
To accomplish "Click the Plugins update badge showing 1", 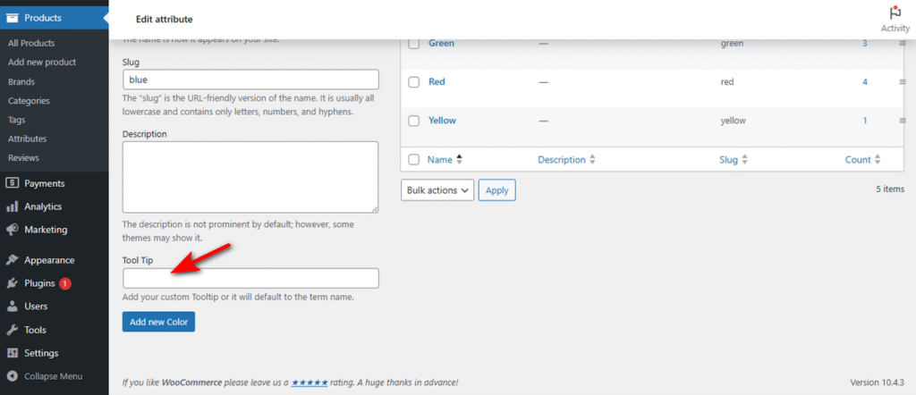I will coord(64,283).
